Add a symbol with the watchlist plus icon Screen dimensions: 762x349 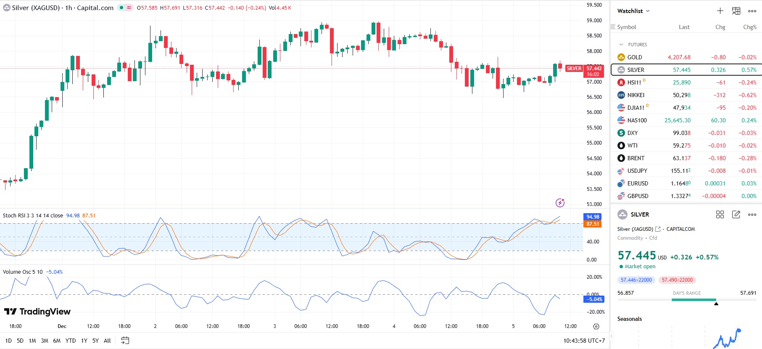(720, 11)
